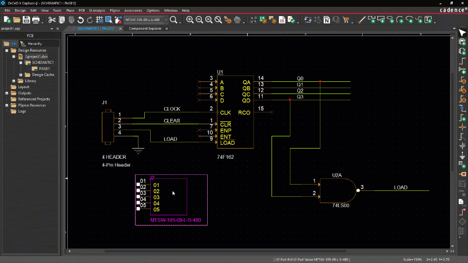This screenshot has width=468, height=263.
Task: Select the 74F162 U1 counter body
Action: click(x=235, y=112)
